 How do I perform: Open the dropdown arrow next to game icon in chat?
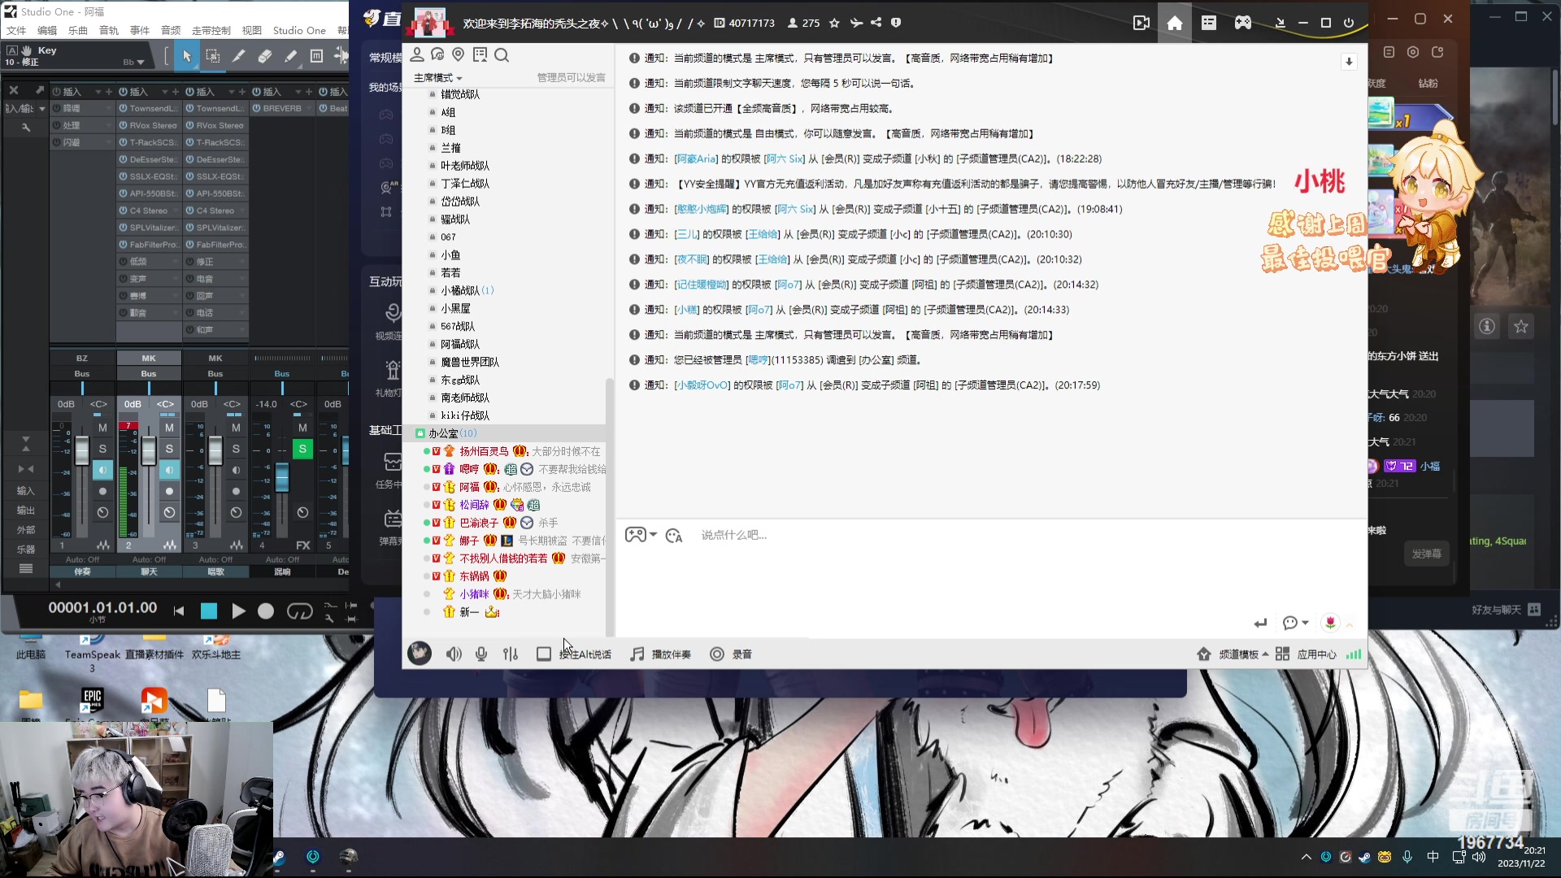(x=653, y=535)
